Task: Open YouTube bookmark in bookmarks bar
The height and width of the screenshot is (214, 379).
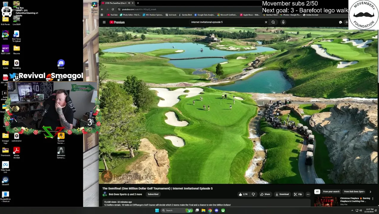Action: (113, 15)
